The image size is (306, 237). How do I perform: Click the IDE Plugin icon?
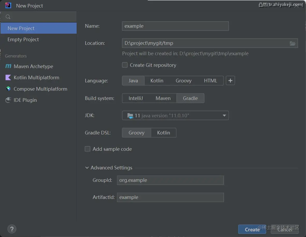[8, 100]
